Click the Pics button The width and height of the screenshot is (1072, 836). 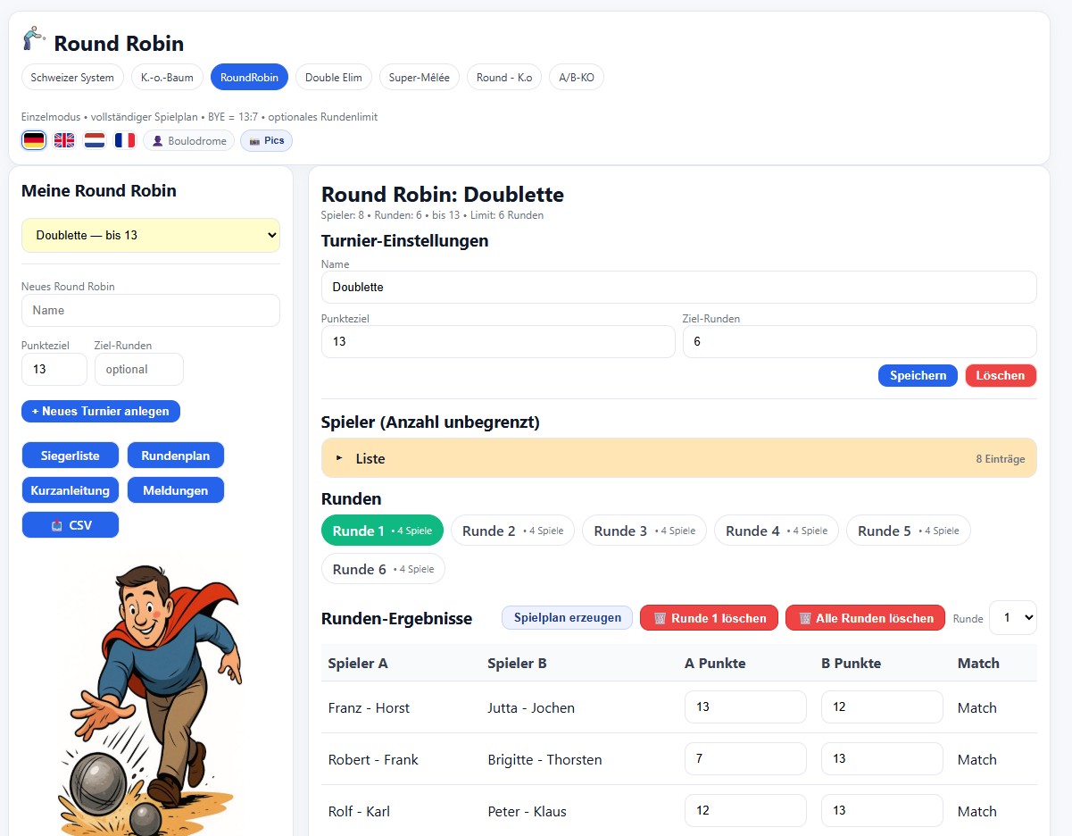pos(266,141)
